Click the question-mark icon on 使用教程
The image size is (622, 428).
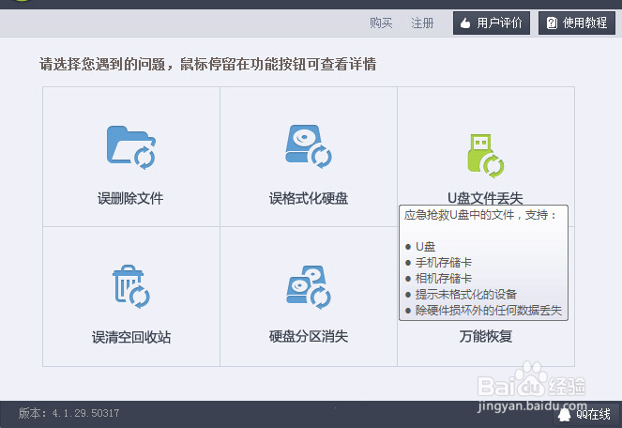click(x=552, y=23)
